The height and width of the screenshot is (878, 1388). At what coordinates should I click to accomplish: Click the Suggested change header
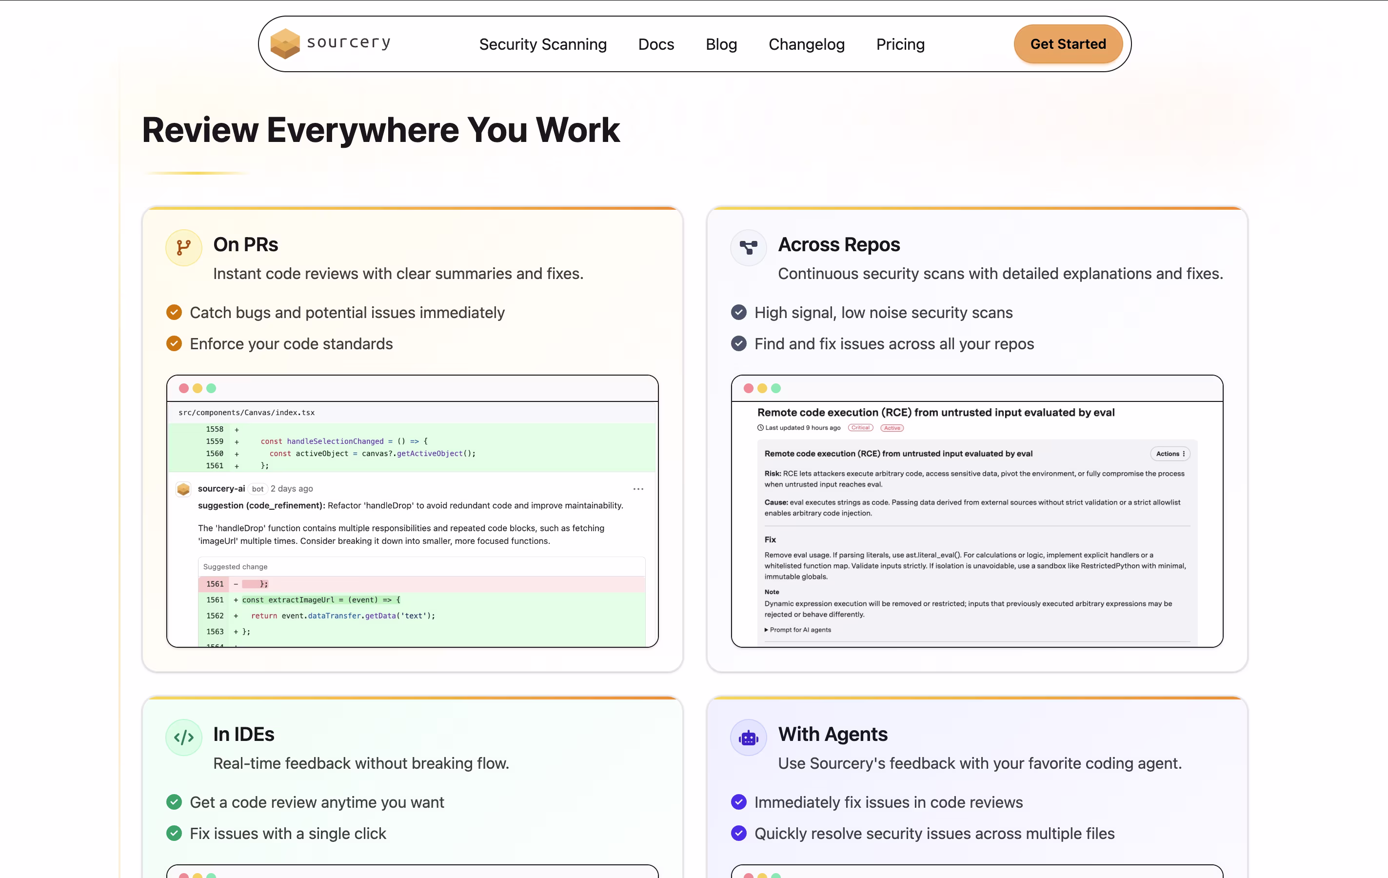tap(235, 567)
